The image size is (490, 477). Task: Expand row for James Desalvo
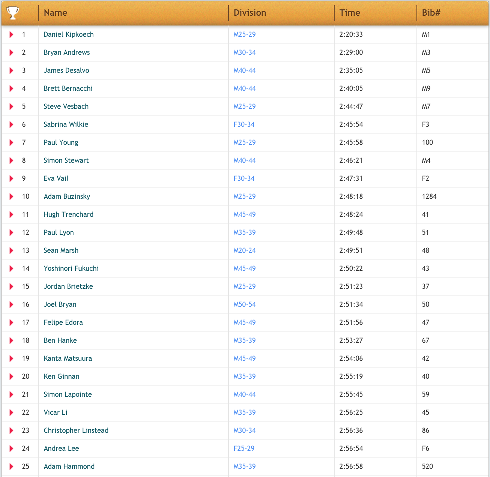coord(12,70)
